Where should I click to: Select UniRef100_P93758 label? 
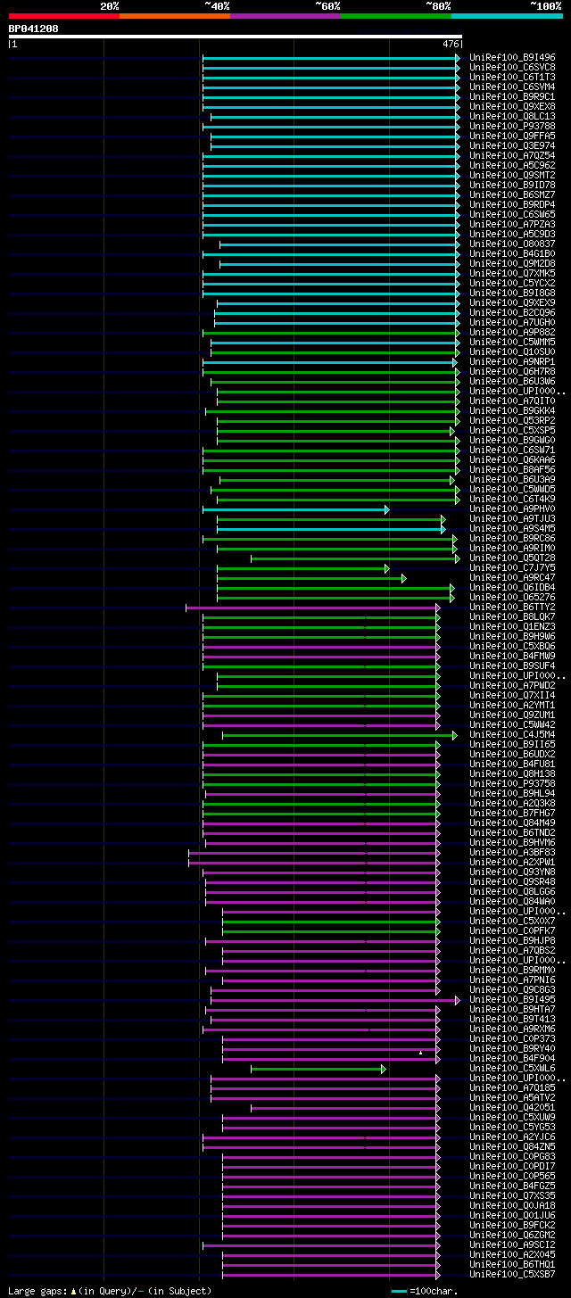(x=513, y=783)
